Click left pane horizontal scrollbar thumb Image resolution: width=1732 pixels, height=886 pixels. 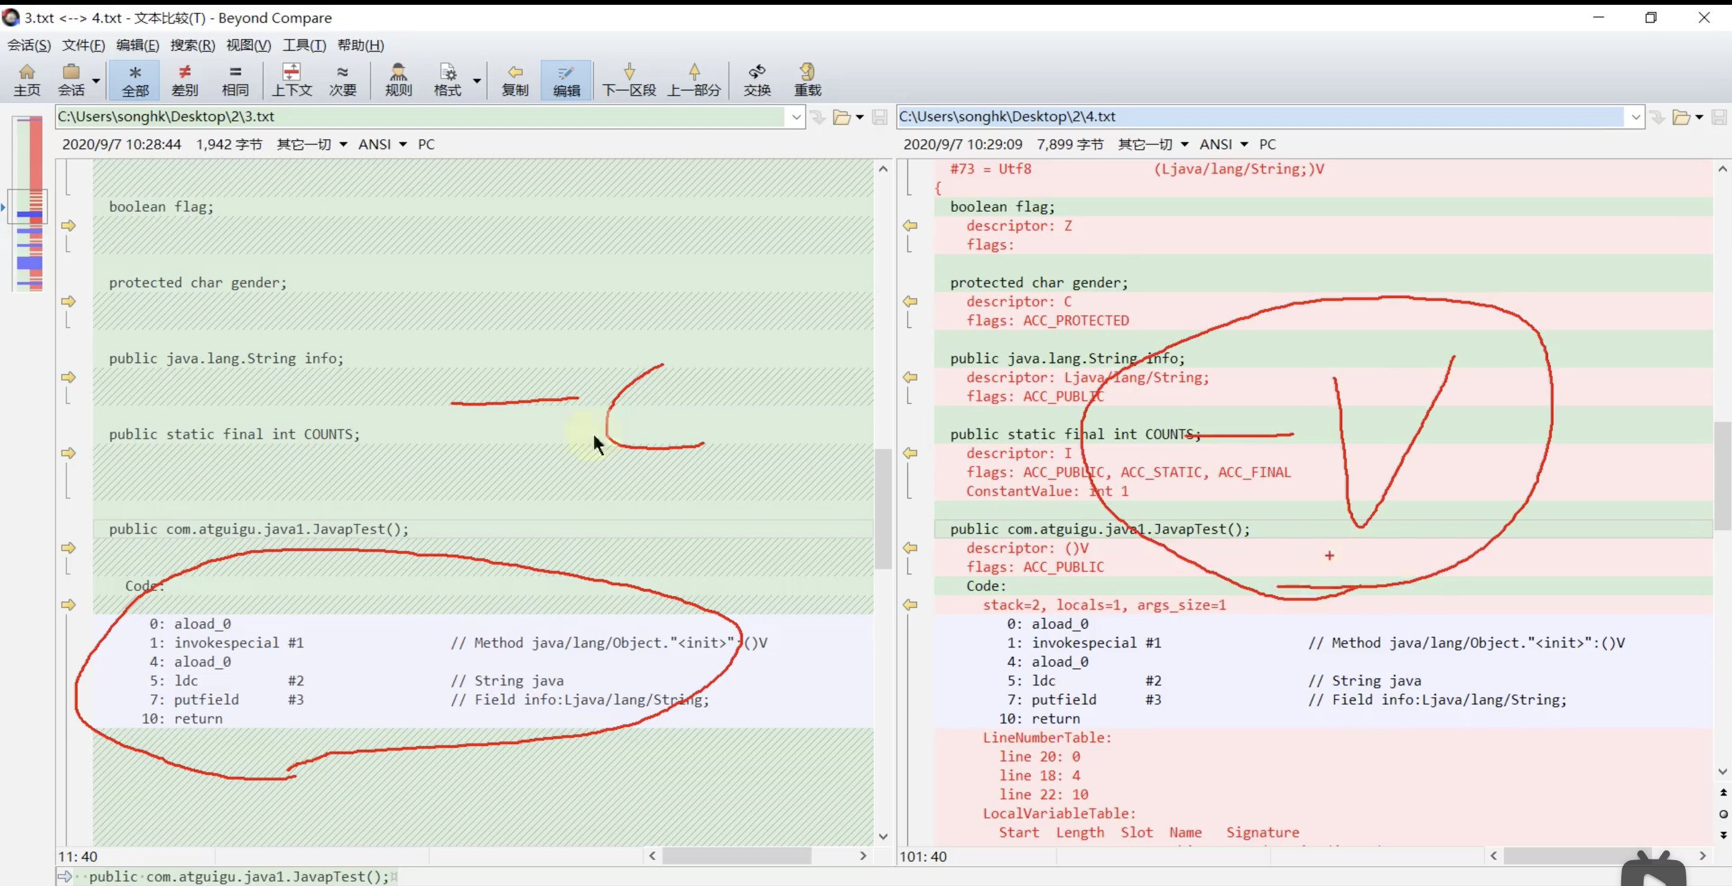[737, 856]
